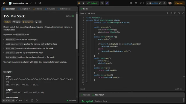Screen dimensions: 186x104
Task: Switch to the Editorial tab
Action: coord(37,9)
